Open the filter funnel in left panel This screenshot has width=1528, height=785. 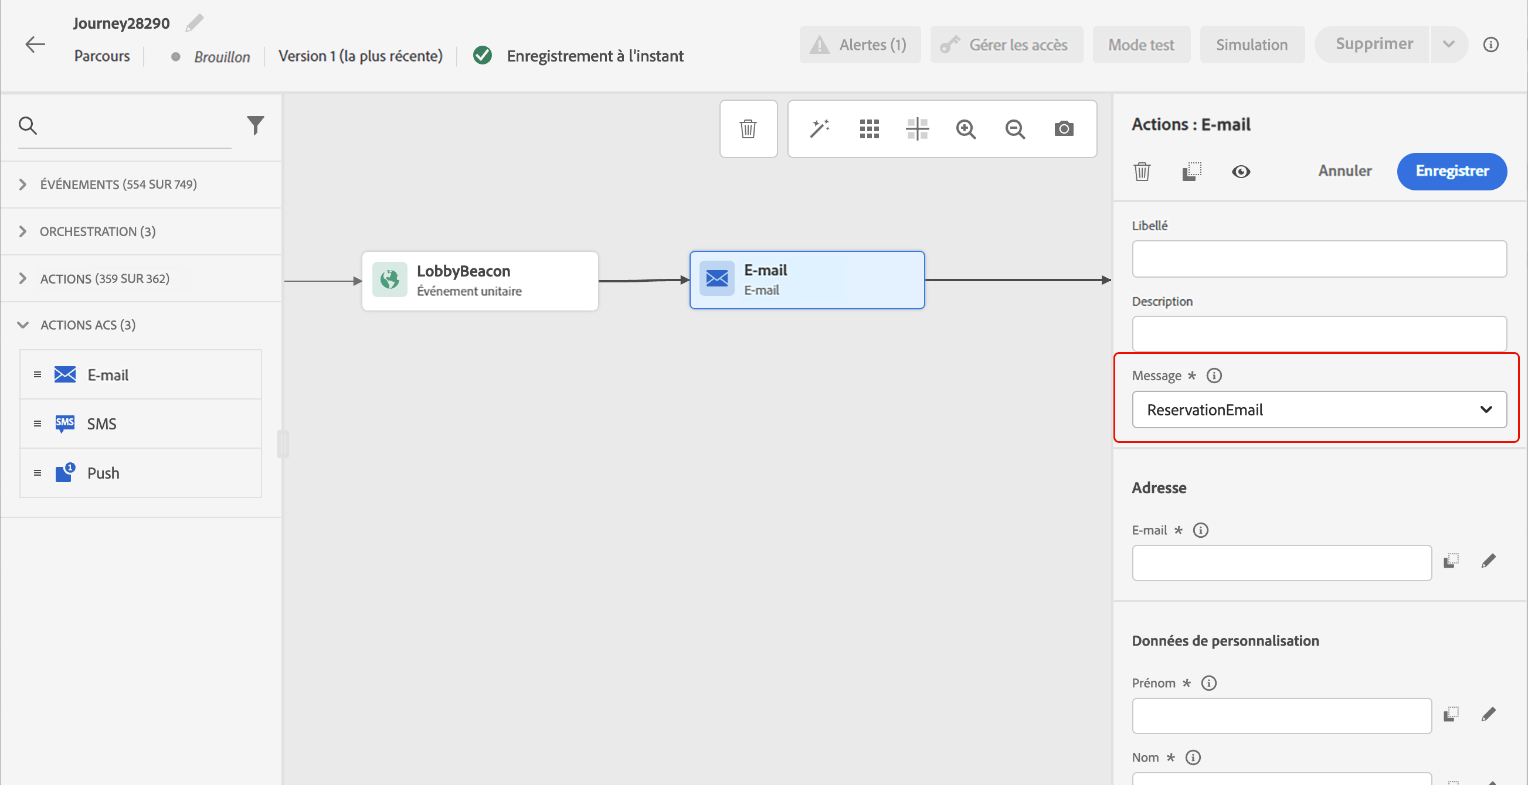click(255, 125)
